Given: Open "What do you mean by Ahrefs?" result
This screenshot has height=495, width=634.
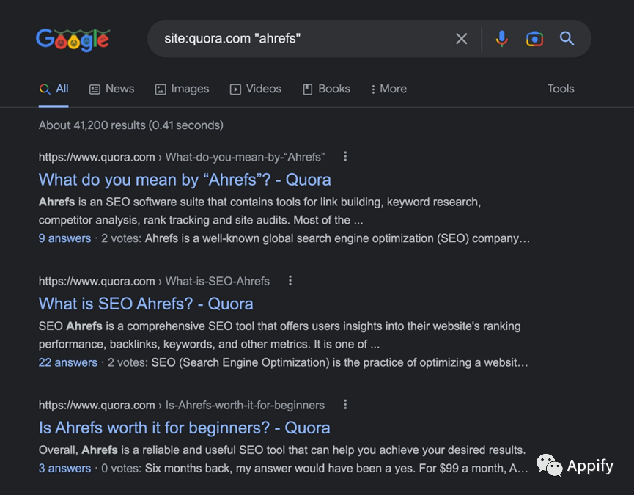Looking at the screenshot, I should point(185,180).
